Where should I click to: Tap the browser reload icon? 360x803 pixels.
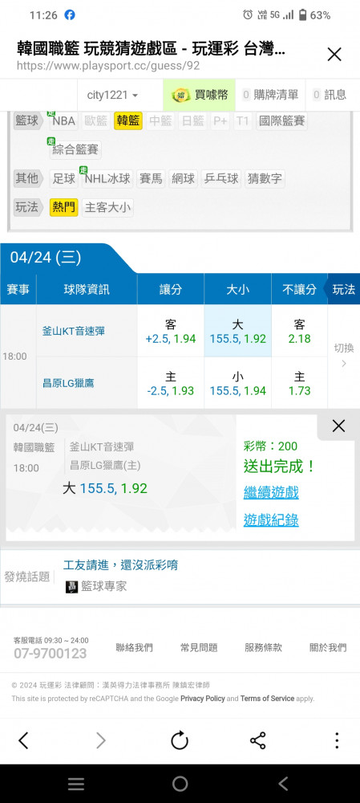[180, 740]
